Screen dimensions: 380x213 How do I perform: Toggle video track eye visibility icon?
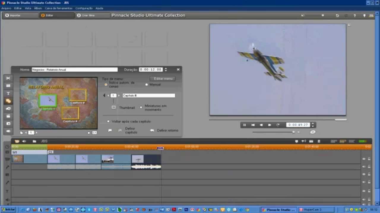(x=364, y=159)
